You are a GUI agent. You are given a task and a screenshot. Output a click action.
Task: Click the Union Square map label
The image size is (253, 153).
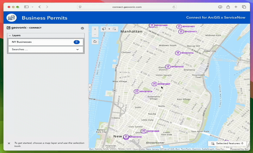[164, 75]
